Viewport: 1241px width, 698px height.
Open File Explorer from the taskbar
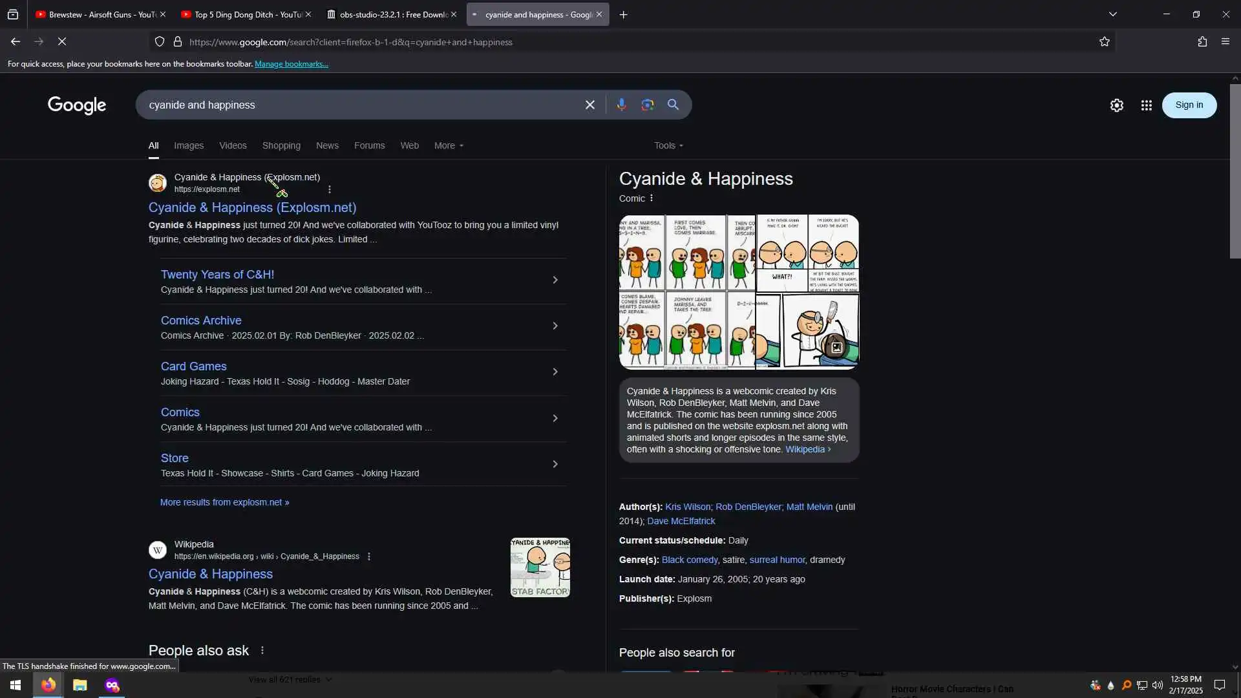pos(80,685)
